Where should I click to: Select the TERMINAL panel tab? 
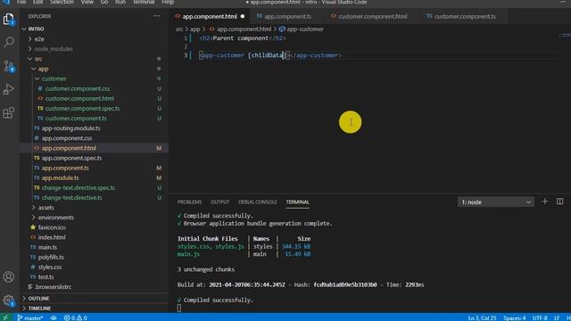[x=297, y=202]
